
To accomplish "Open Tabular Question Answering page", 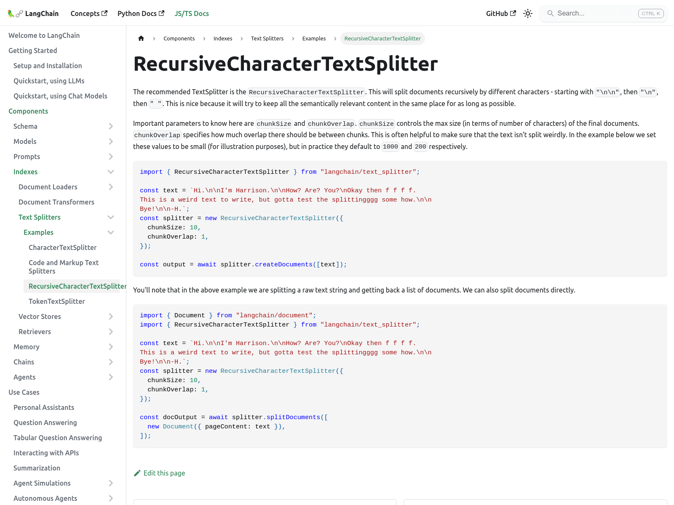I will 58,438.
